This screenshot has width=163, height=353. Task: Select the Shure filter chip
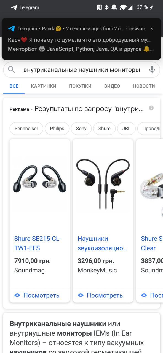point(104,129)
